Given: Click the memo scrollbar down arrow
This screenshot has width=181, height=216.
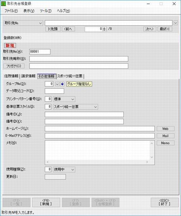Looking at the screenshot, I should click(152, 157).
